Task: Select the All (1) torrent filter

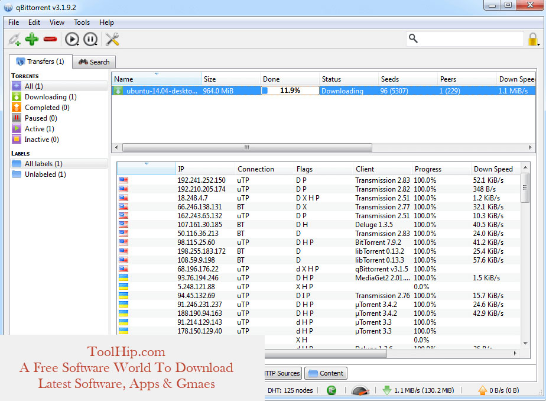Action: [x=59, y=86]
